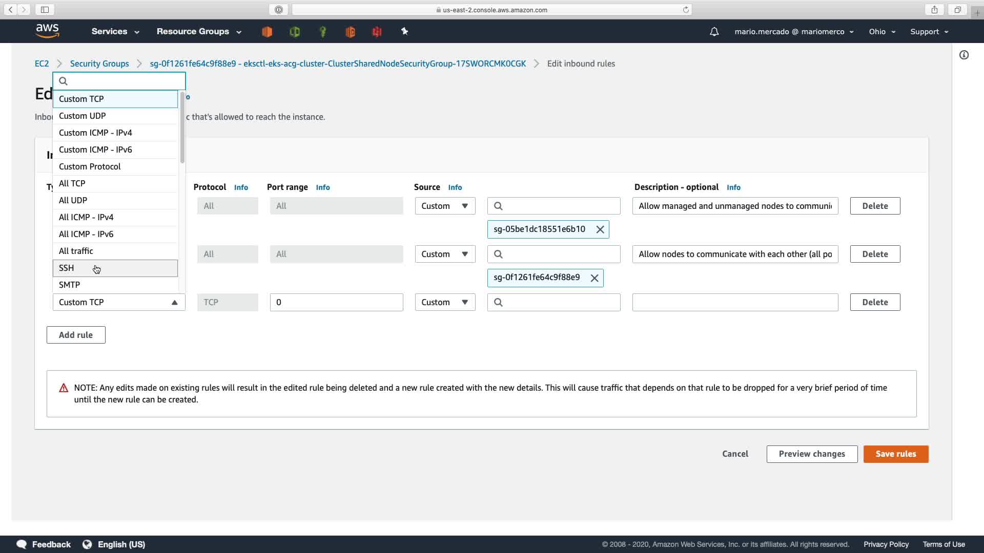Click the AWS logo home icon
Image resolution: width=984 pixels, height=553 pixels.
(48, 31)
